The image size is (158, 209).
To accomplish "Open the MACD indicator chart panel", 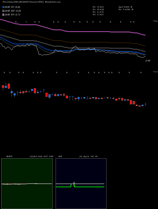I will tap(27, 184).
